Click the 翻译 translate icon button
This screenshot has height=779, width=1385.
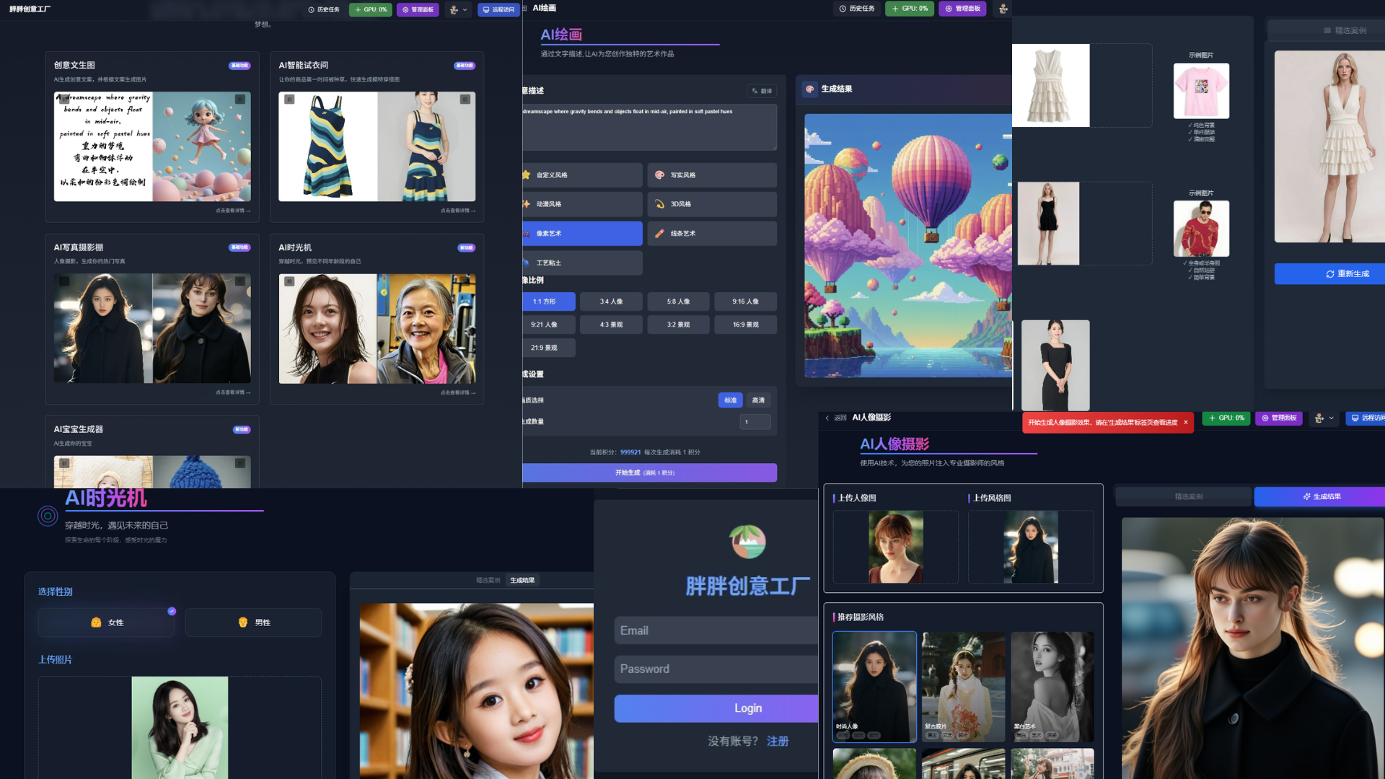point(761,91)
